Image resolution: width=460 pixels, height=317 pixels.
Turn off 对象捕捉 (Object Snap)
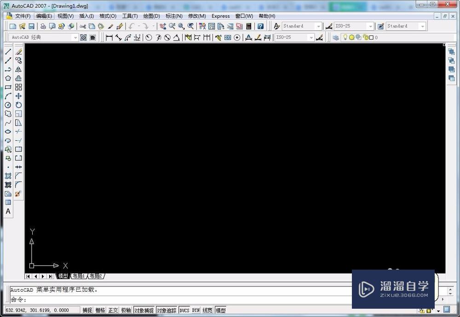(144, 310)
